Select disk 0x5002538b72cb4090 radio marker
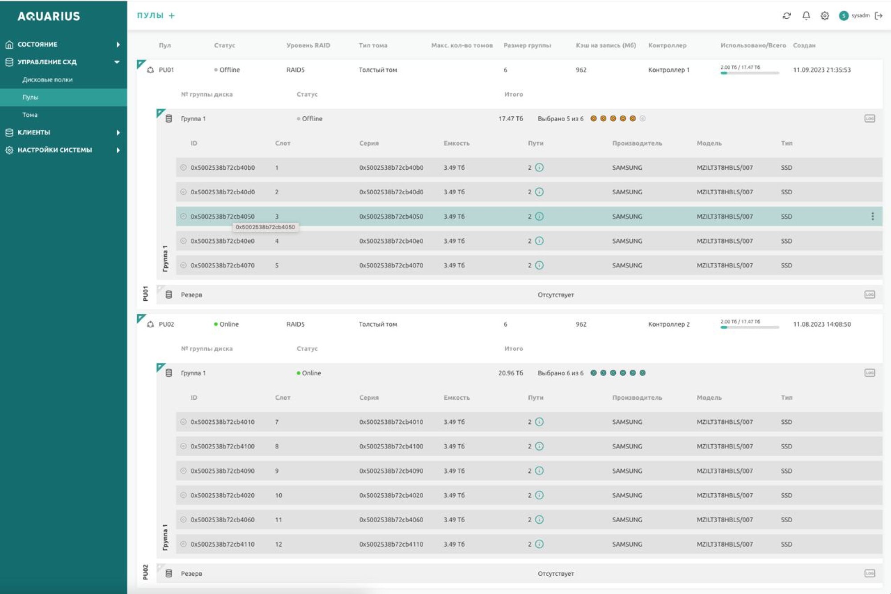Image resolution: width=891 pixels, height=594 pixels. coord(183,471)
